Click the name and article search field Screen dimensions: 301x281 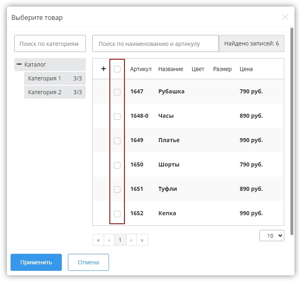tap(155, 43)
